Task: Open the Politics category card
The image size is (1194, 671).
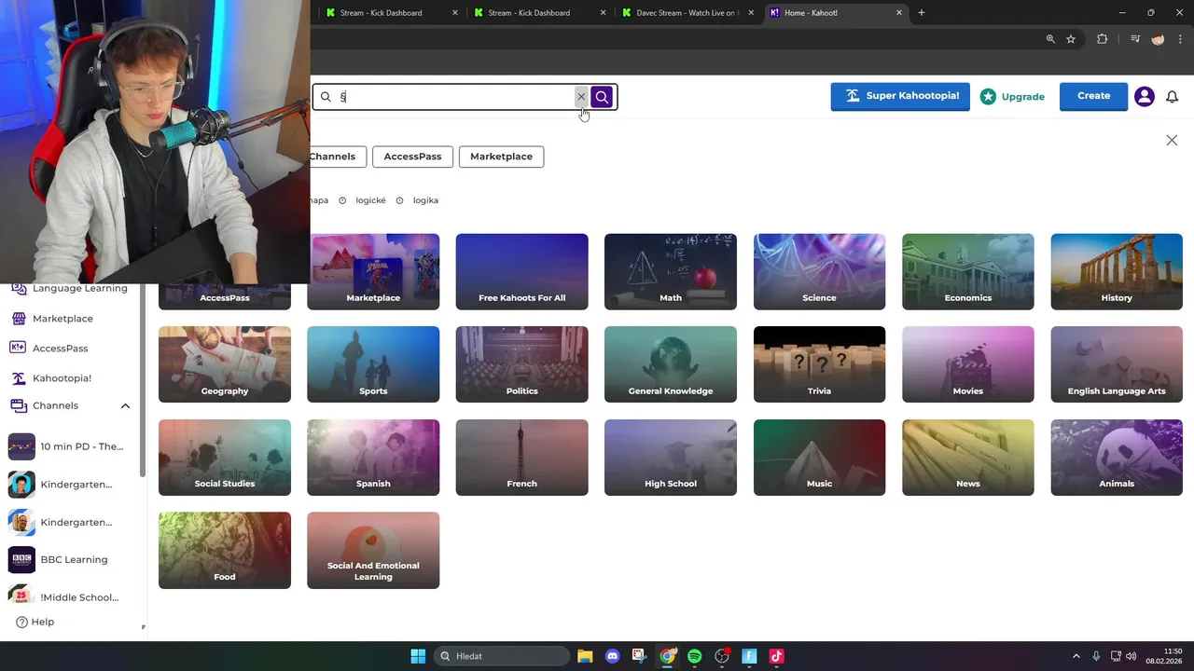Action: point(521,364)
